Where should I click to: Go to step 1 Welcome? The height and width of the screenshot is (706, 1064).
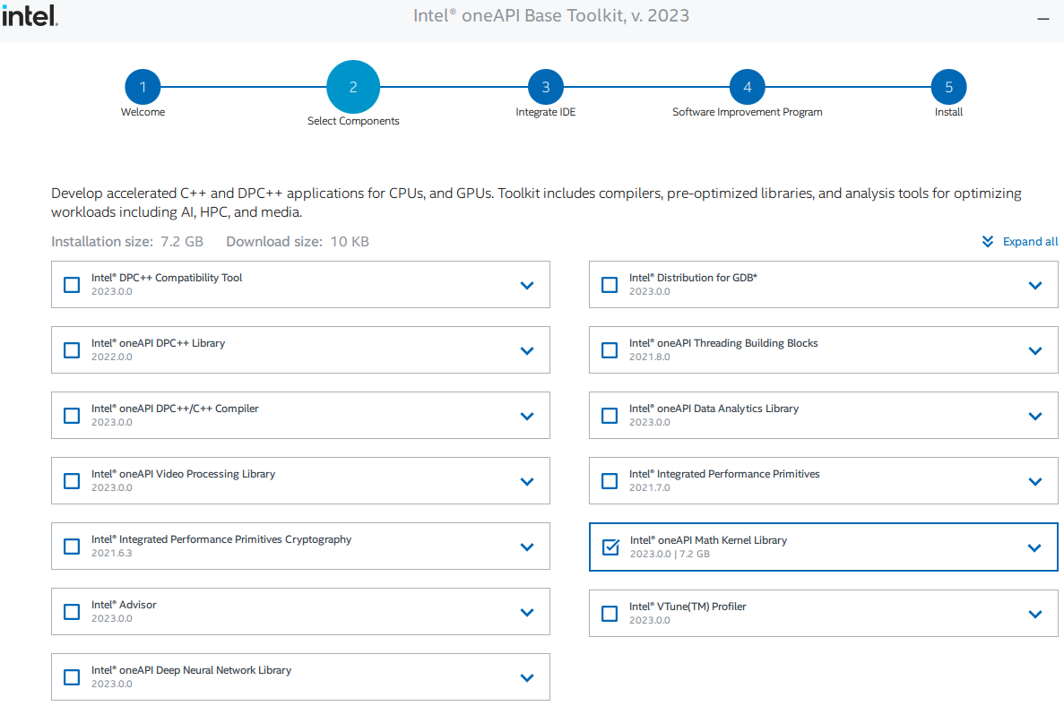143,87
